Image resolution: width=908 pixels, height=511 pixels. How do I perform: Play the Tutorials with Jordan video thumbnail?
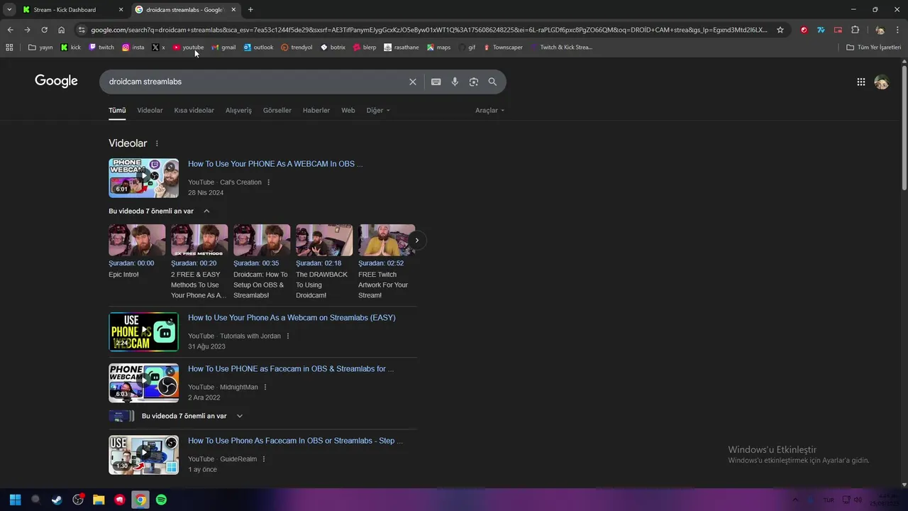tap(143, 332)
